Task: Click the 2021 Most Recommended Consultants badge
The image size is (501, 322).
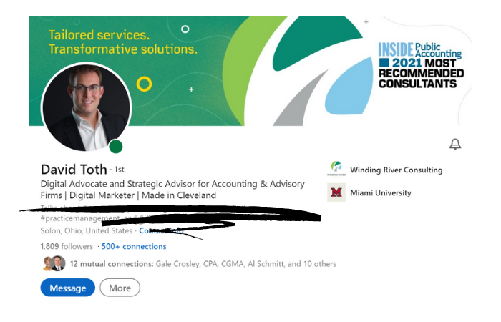Action: 421,66
